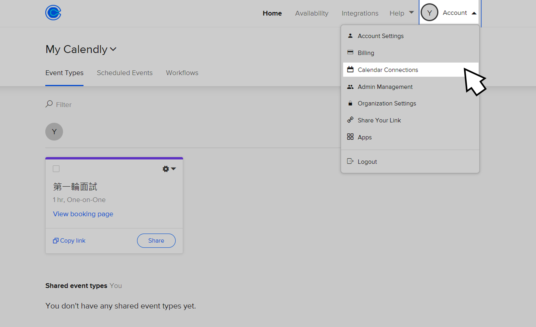Click Logout in the account menu

tap(410, 162)
